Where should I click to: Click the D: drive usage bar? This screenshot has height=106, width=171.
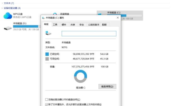[x=27, y=26]
